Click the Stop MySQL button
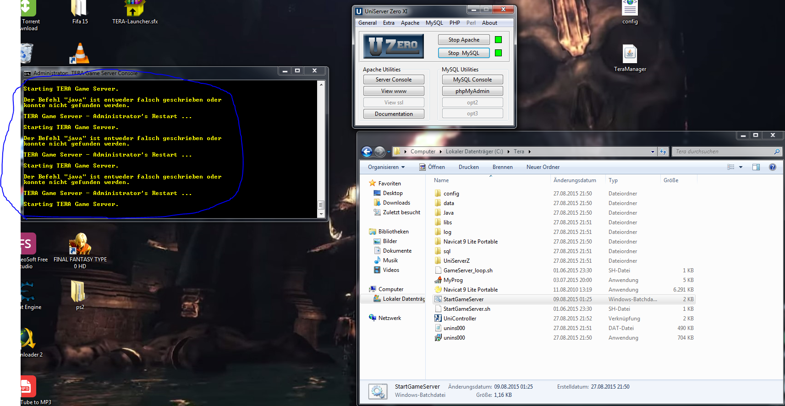Viewport: 785px width, 406px height. [464, 53]
